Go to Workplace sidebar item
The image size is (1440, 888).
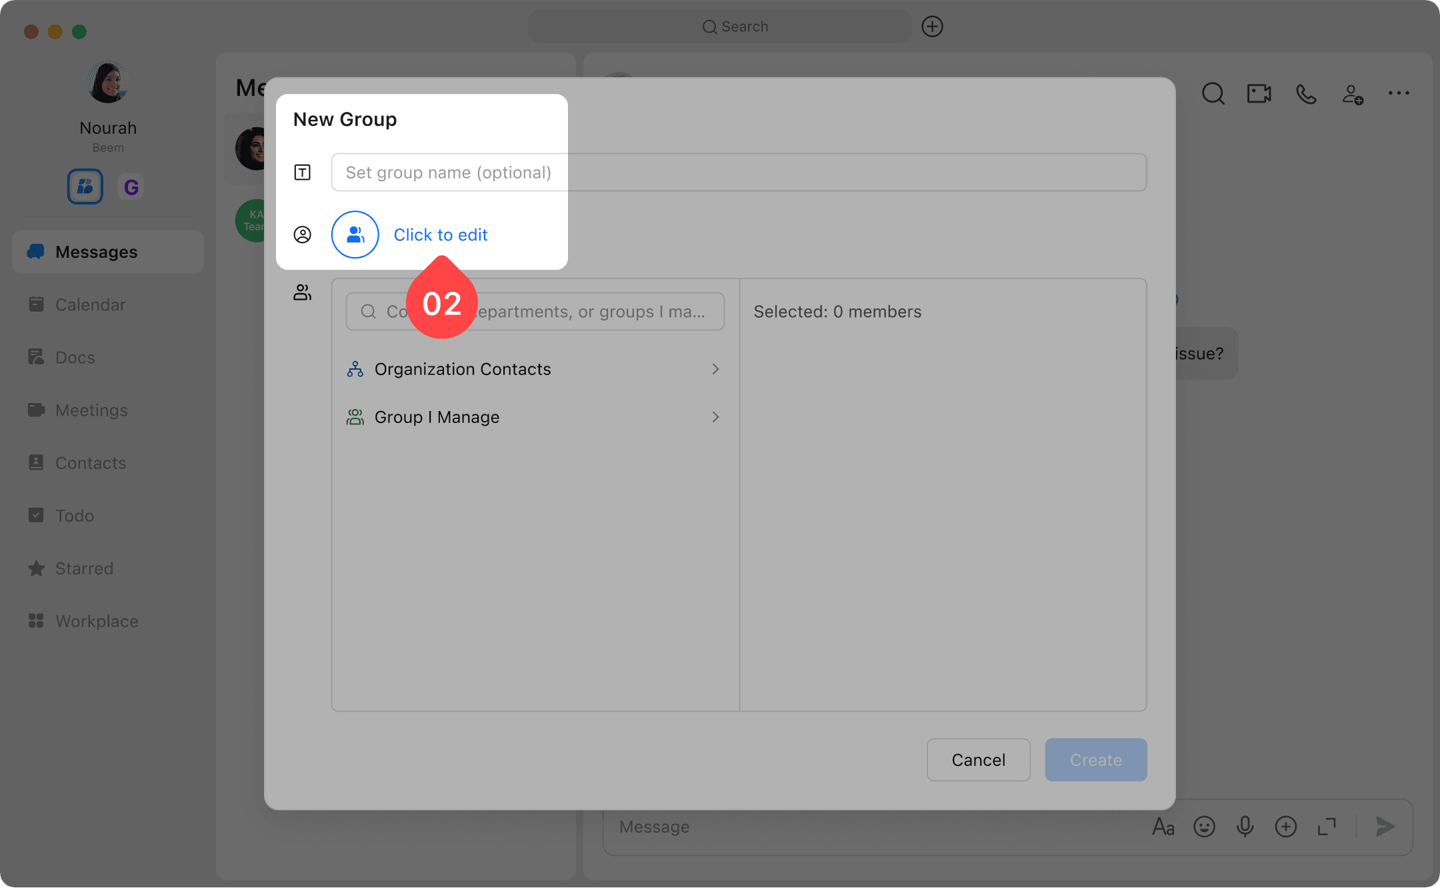tap(97, 621)
